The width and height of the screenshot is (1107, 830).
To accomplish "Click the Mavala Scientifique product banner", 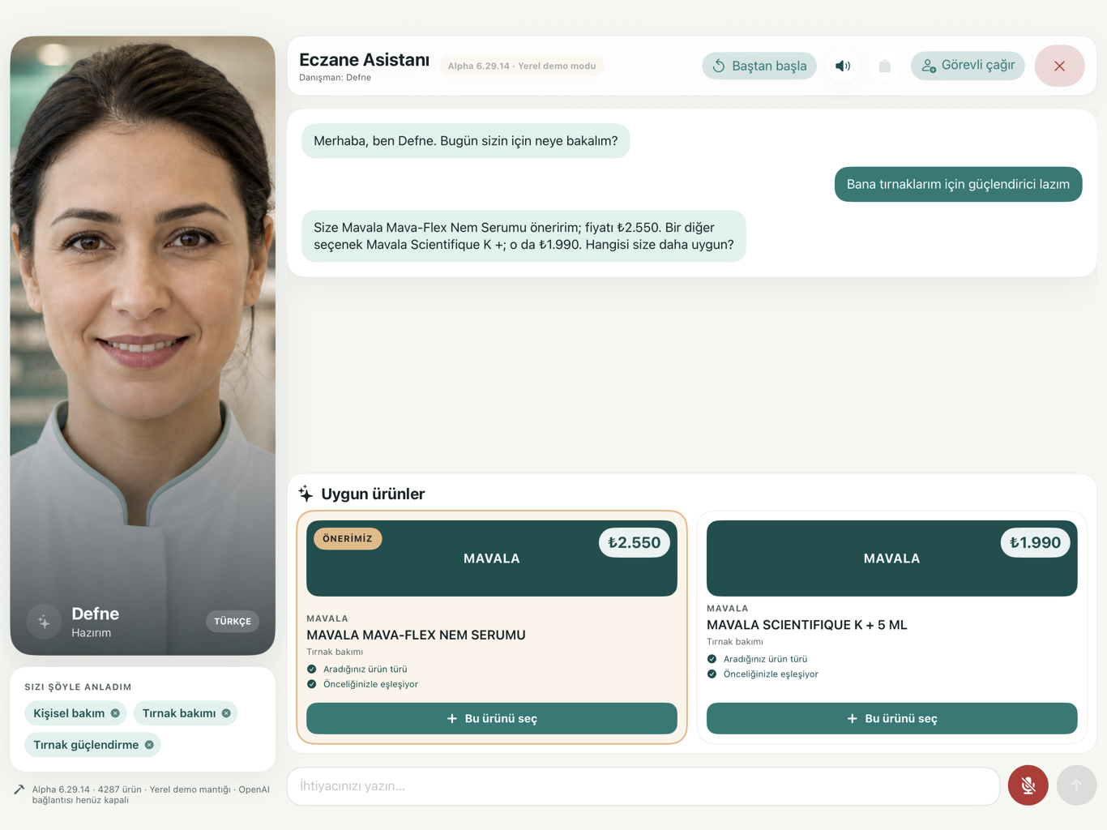I will pyautogui.click(x=891, y=558).
